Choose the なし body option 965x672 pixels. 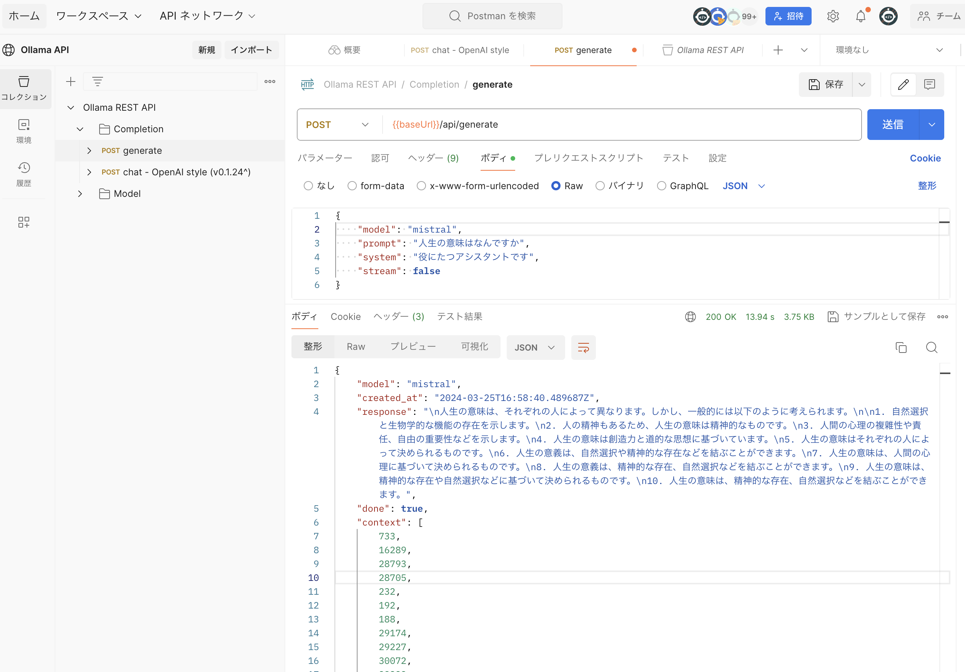pos(308,186)
